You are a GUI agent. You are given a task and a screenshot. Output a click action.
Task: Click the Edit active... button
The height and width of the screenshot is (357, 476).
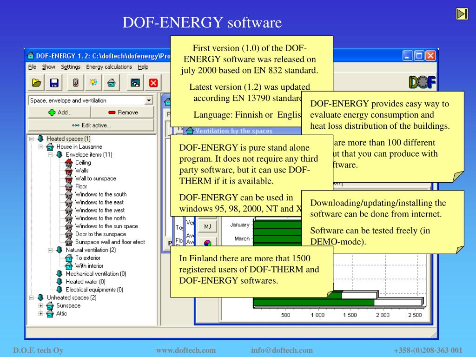(91, 125)
